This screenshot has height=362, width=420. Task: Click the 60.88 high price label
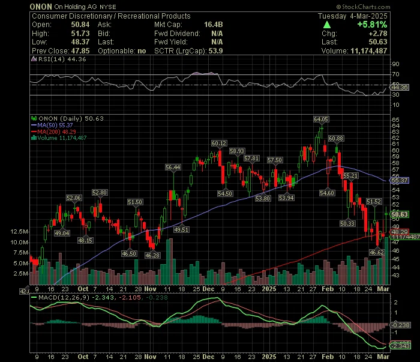point(336,139)
